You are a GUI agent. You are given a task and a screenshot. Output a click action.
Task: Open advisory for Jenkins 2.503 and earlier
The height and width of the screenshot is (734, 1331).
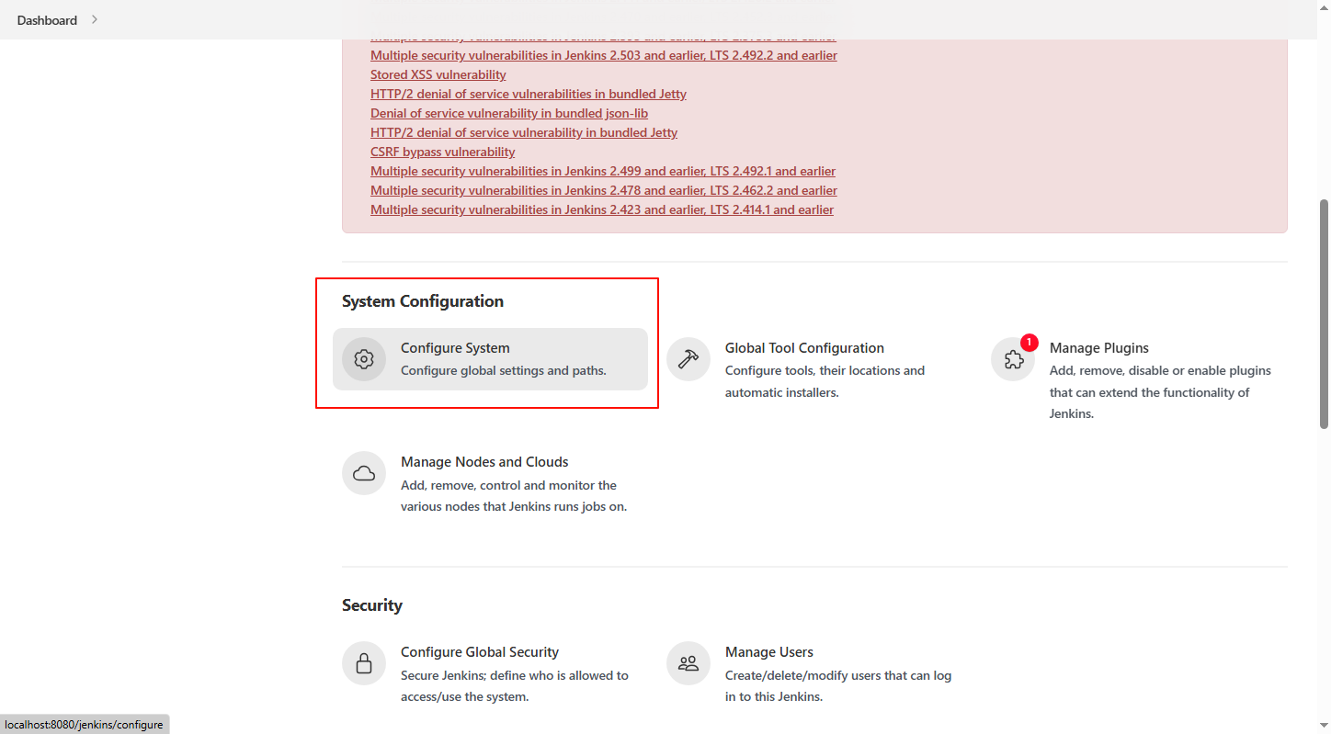coord(604,55)
